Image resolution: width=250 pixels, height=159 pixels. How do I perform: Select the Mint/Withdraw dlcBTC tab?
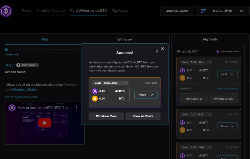point(88,11)
